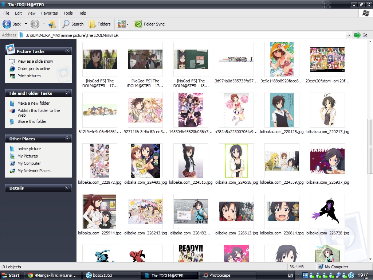373x280 pixels.
Task: Go to My Network Places link
Action: [x=34, y=171]
